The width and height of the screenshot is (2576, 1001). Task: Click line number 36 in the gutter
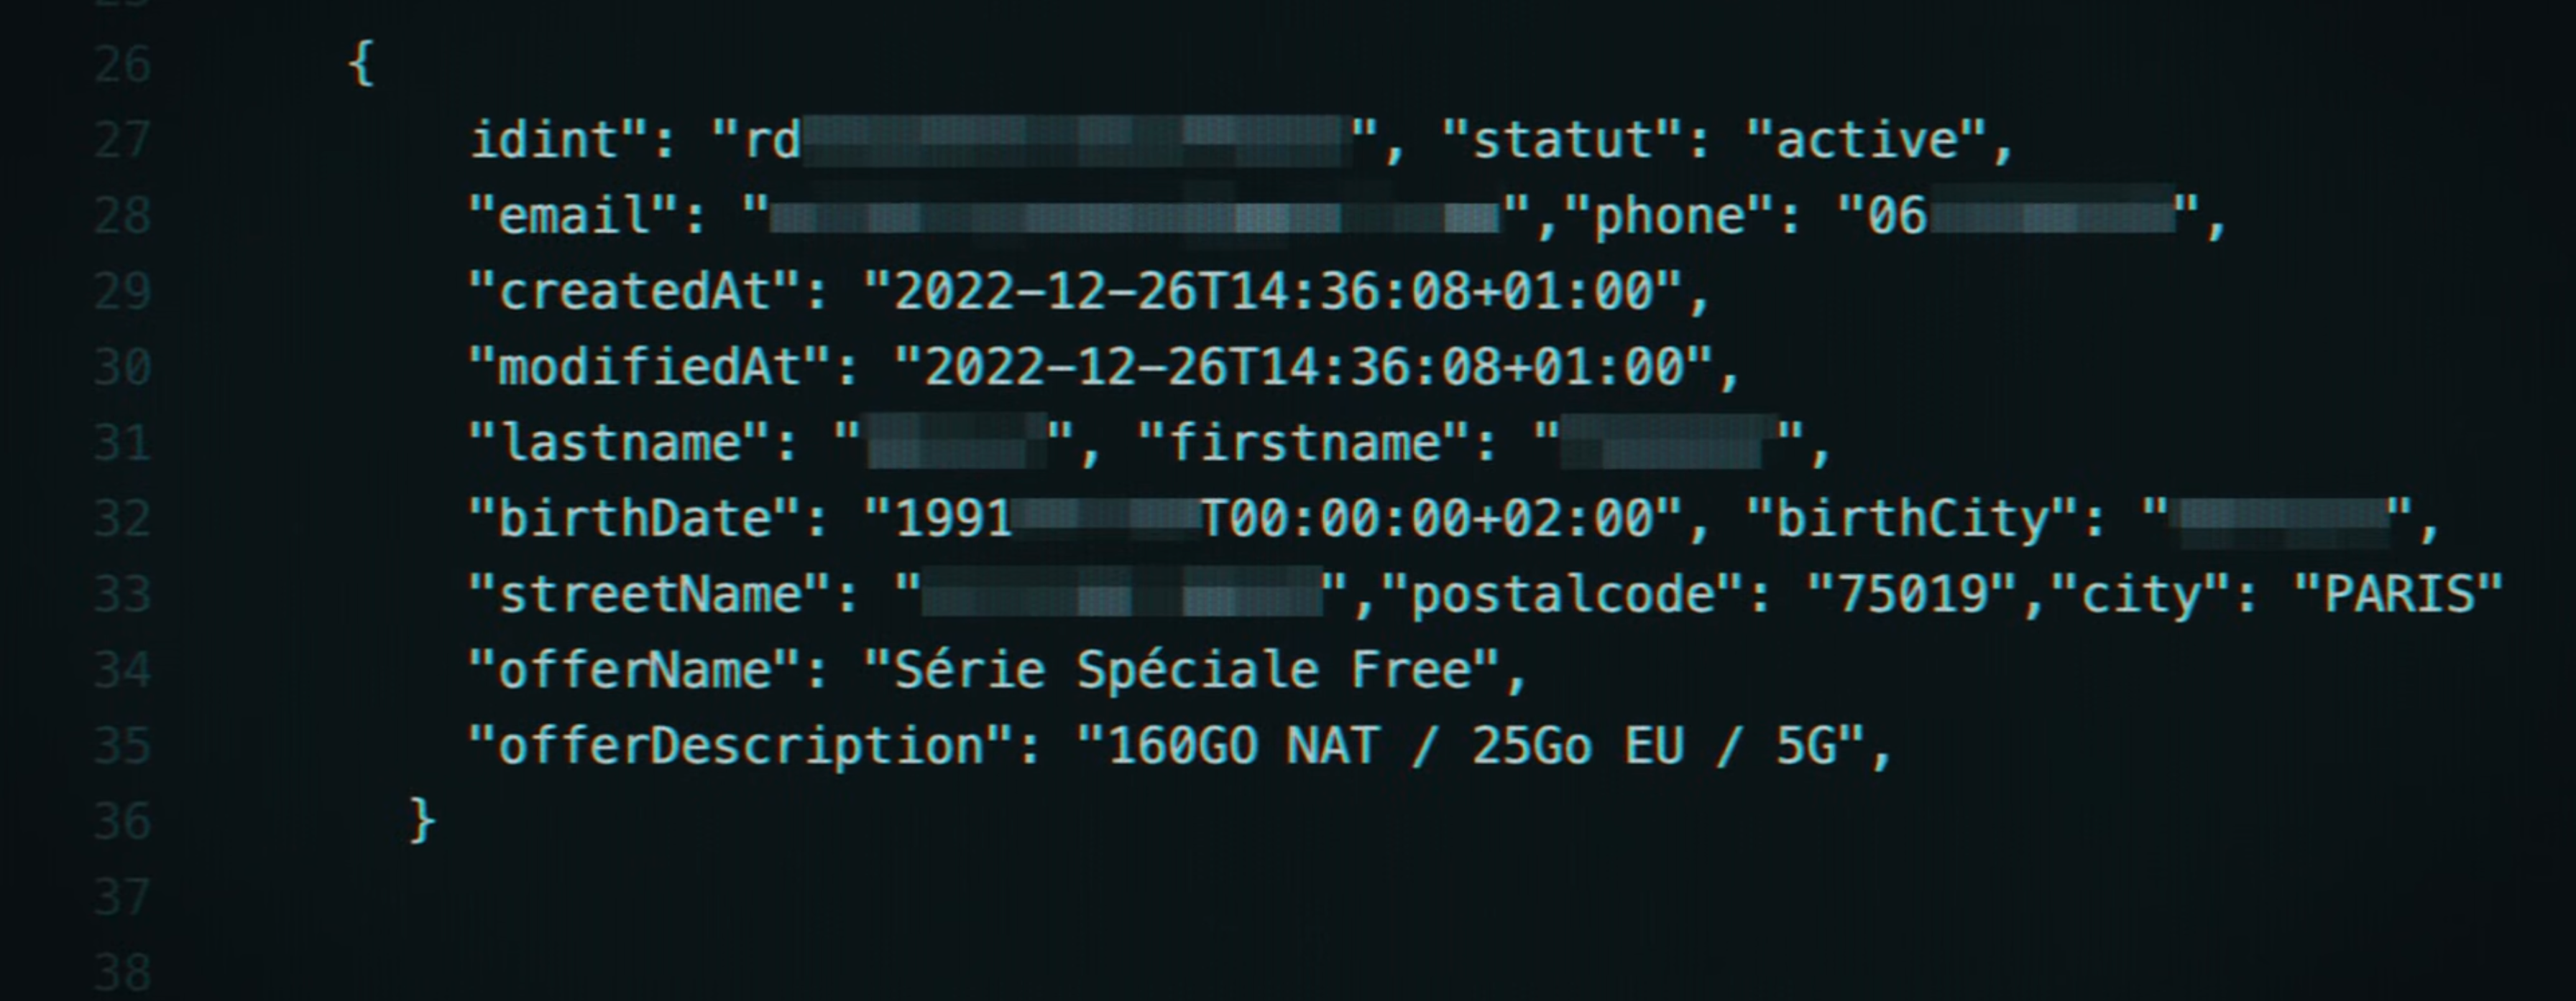click(x=122, y=822)
